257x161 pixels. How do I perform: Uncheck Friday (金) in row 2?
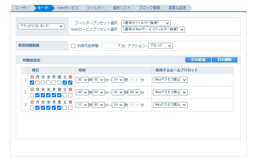coord(59,95)
